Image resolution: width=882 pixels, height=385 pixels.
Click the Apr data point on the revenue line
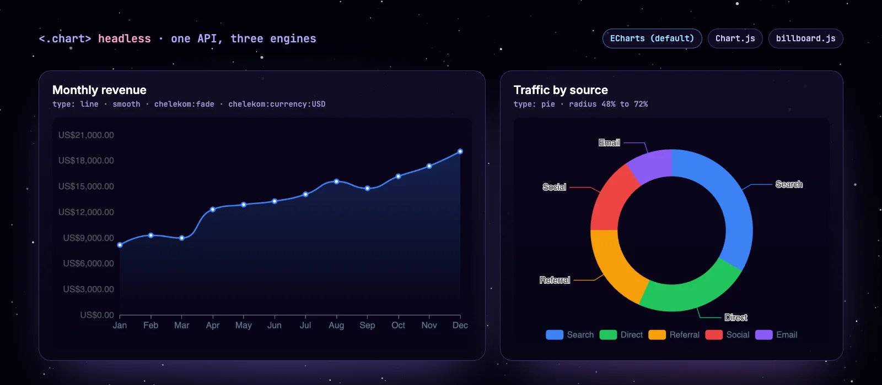pos(213,210)
